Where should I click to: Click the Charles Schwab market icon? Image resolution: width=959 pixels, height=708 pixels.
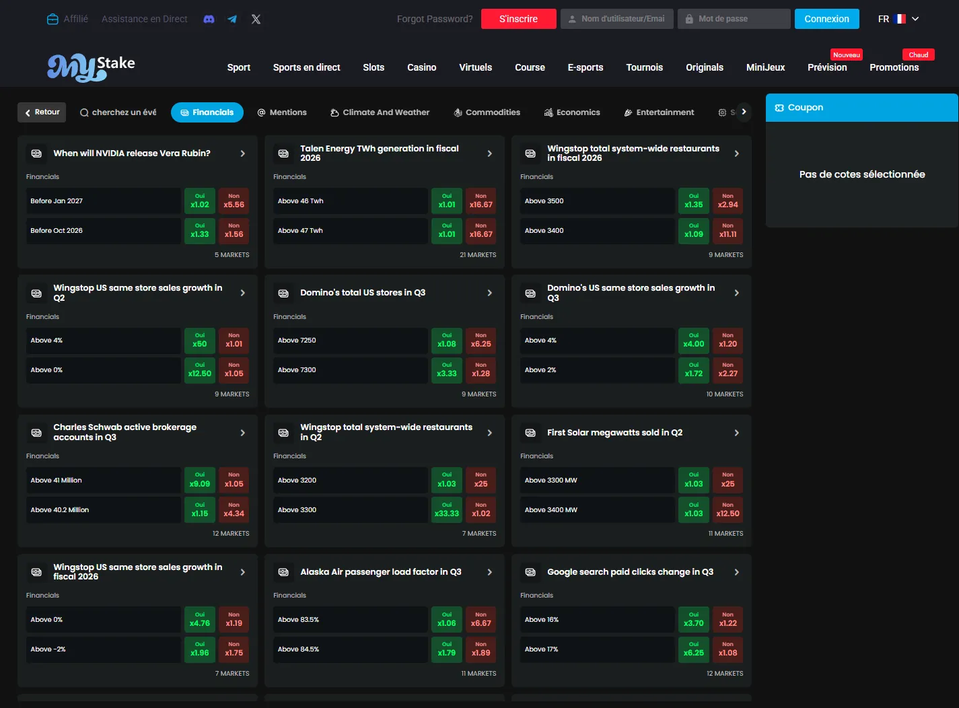[x=36, y=433]
